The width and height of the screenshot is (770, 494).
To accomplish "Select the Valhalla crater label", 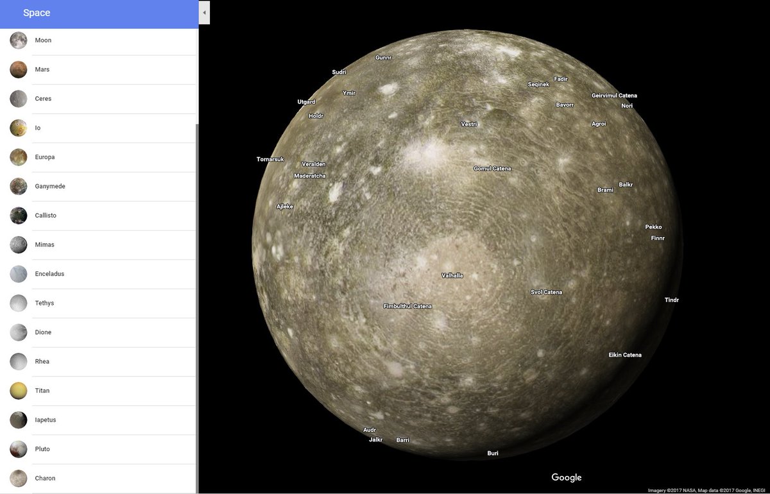I will [453, 275].
